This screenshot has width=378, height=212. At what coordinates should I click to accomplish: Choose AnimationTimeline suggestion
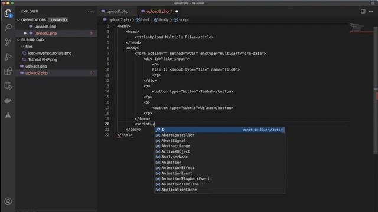coord(220,184)
